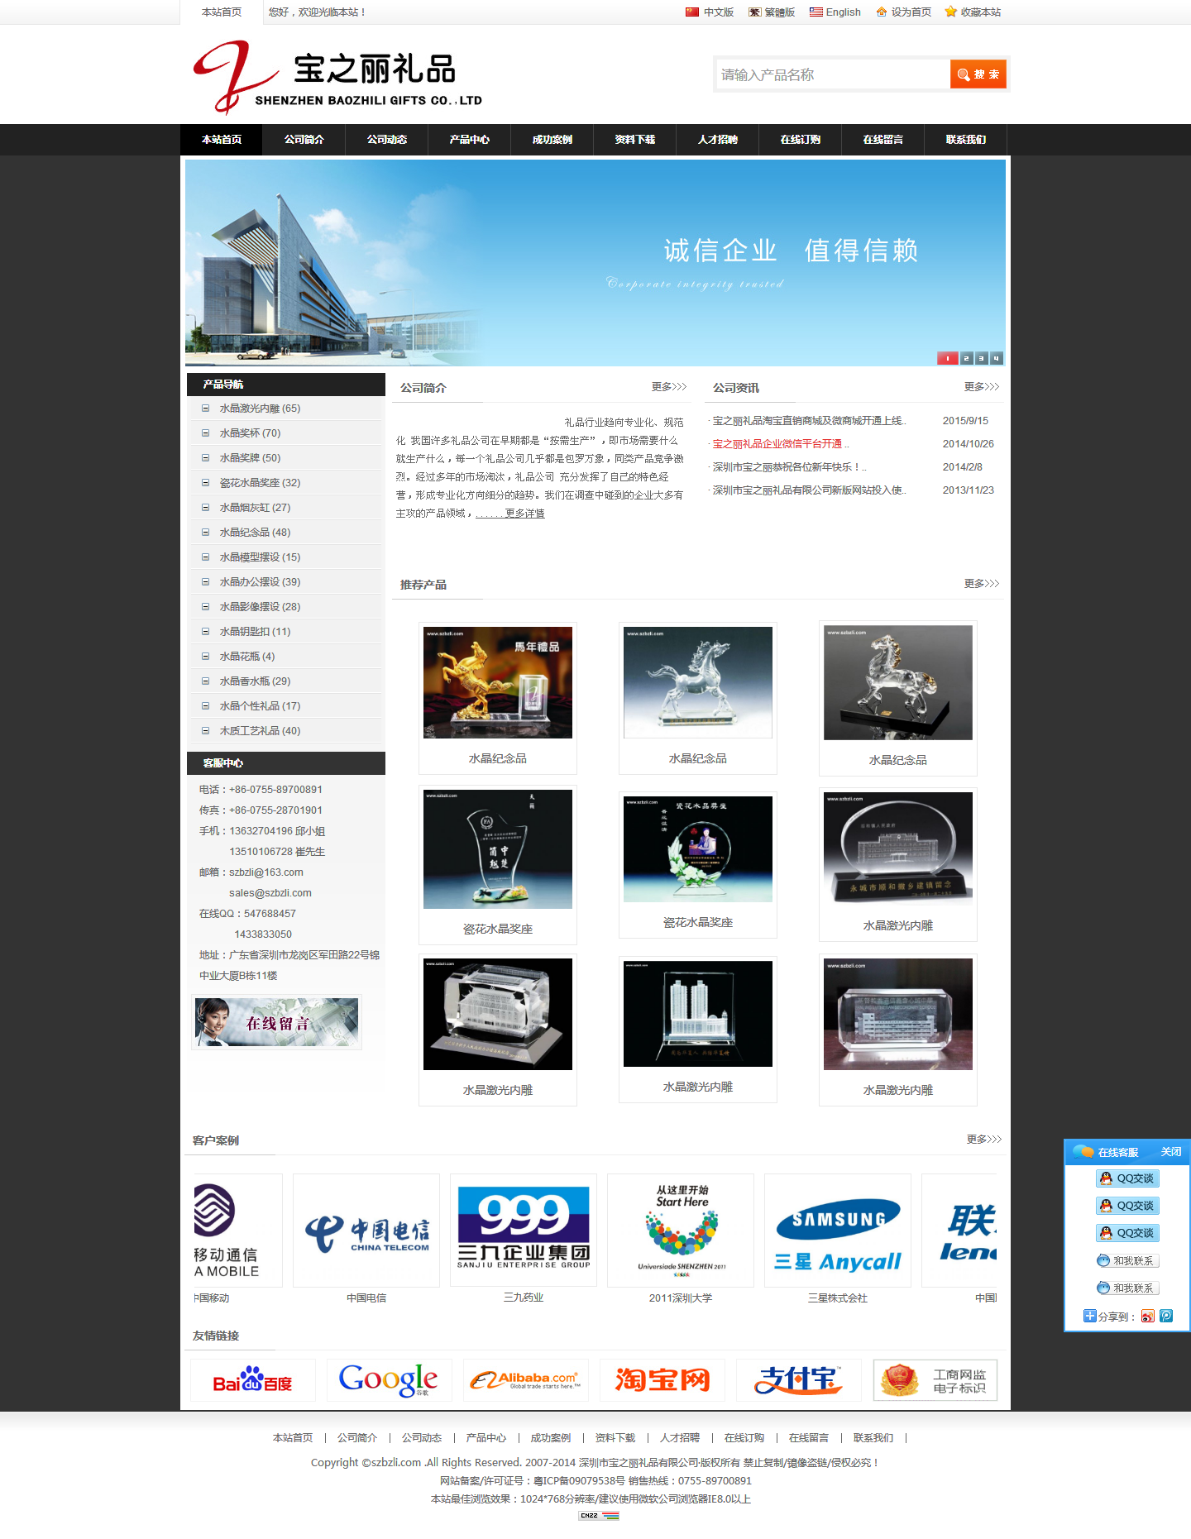1191x1539 pixels.
Task: Share via the red Sina Weibo icon
Action: tap(1148, 1317)
